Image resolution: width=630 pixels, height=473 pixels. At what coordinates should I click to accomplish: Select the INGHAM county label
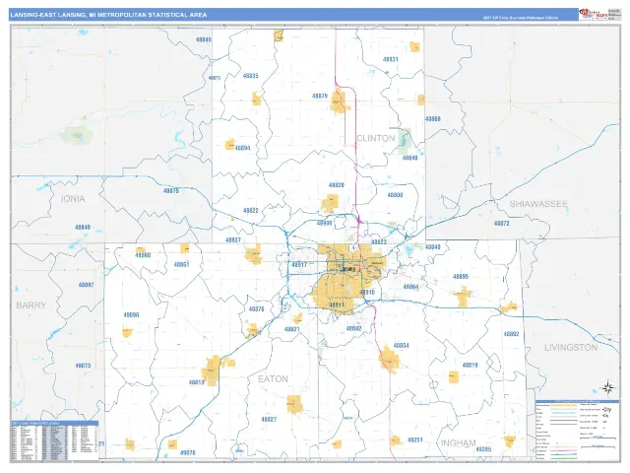459,443
